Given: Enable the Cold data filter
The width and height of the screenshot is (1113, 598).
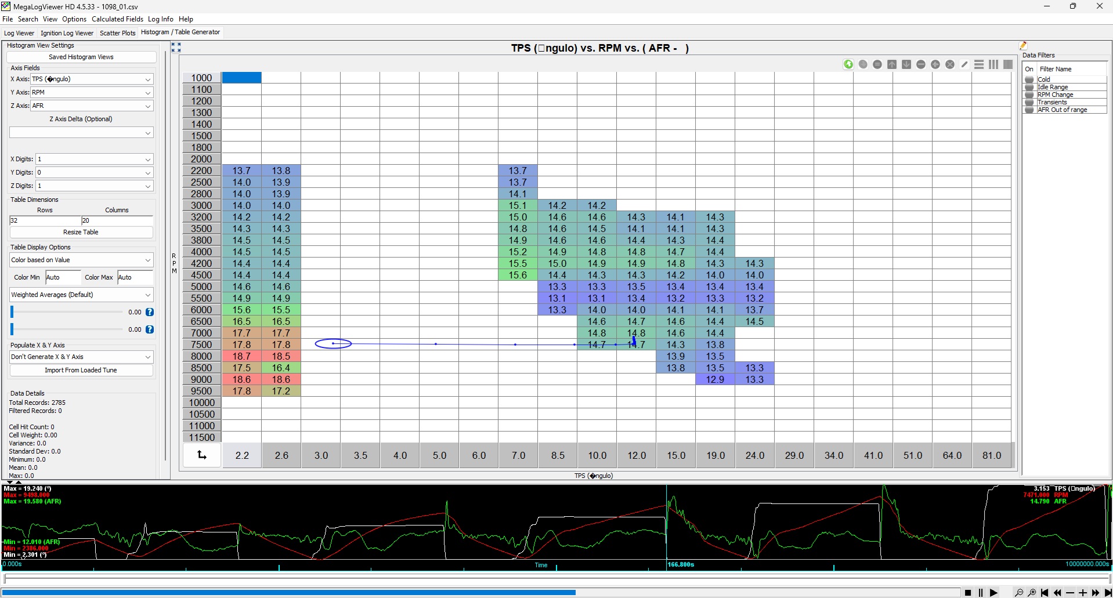Looking at the screenshot, I should [x=1029, y=79].
